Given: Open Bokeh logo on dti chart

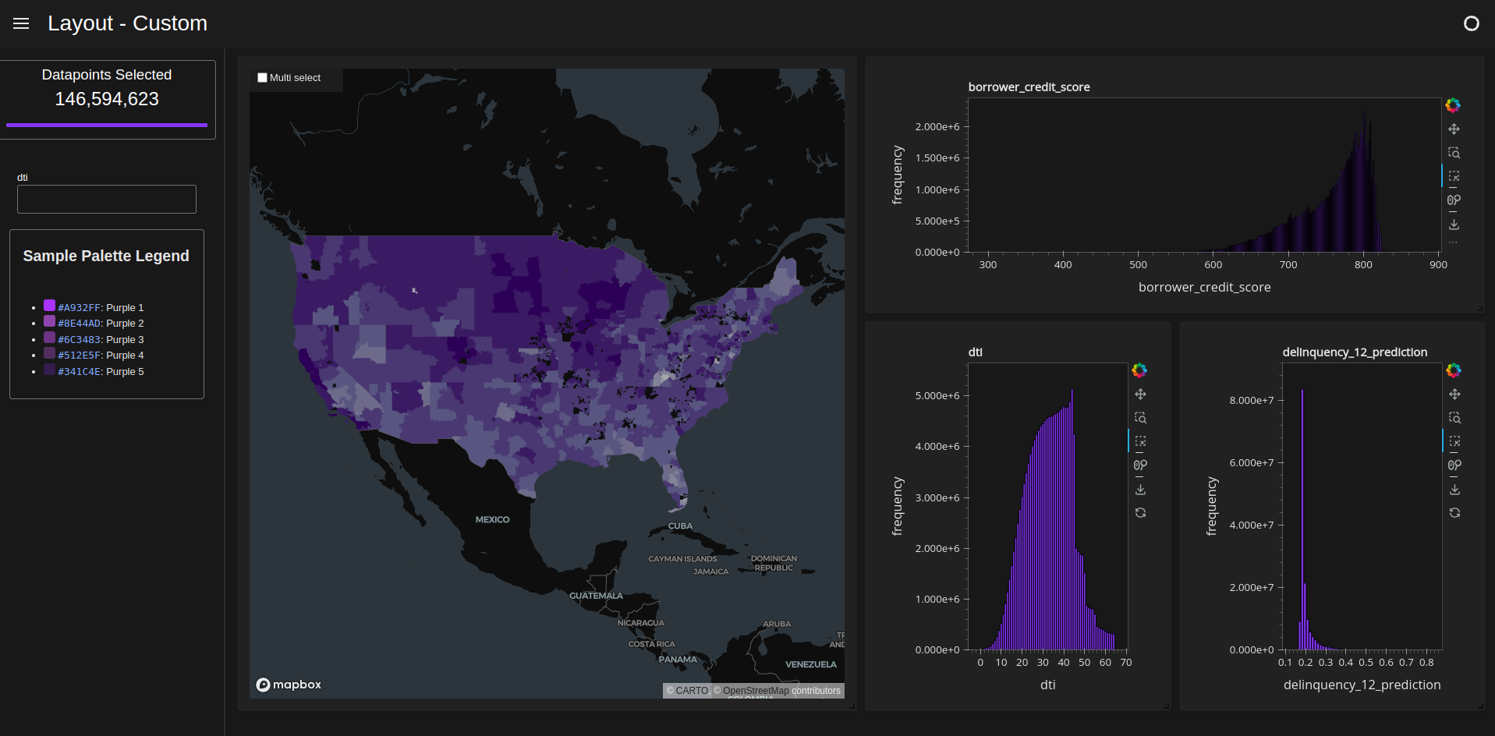Looking at the screenshot, I should click(1139, 370).
